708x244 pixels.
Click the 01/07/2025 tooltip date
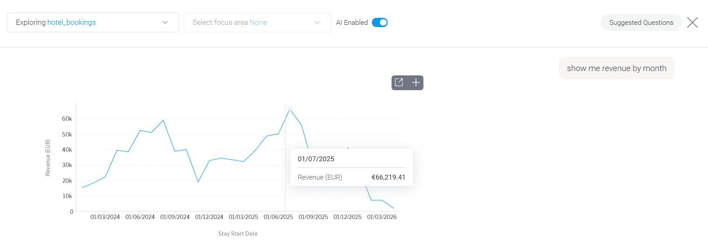click(316, 159)
